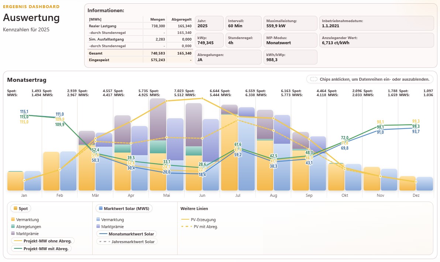The image size is (440, 262).
Task: Click the Inbetriebnahmedatum 1.1.2021 card
Action: coord(377,23)
